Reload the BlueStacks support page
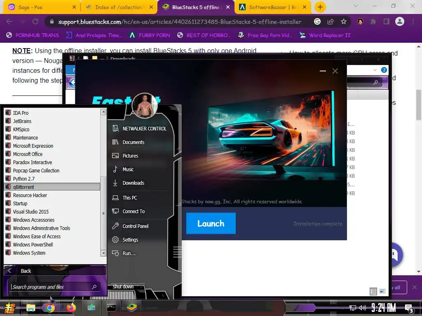The width and height of the screenshot is (422, 316). click(x=35, y=22)
